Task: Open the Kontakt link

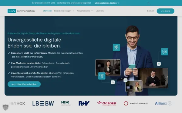Action: [x=151, y=11]
